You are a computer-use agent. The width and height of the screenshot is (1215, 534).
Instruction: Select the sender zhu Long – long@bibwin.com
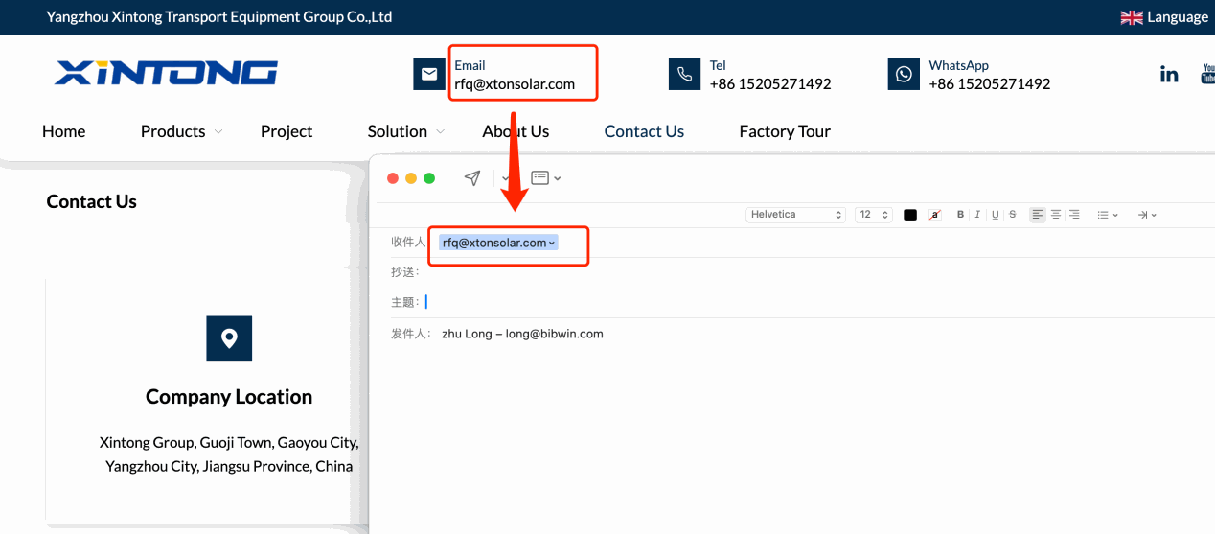(x=522, y=334)
